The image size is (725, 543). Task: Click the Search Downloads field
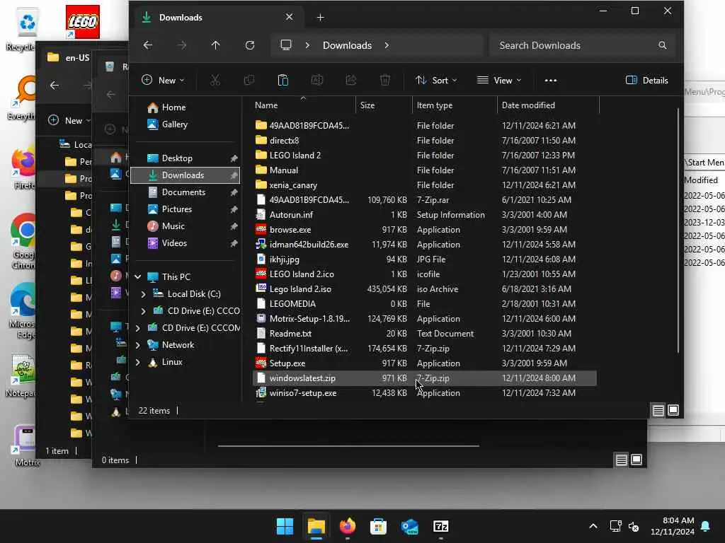(582, 45)
